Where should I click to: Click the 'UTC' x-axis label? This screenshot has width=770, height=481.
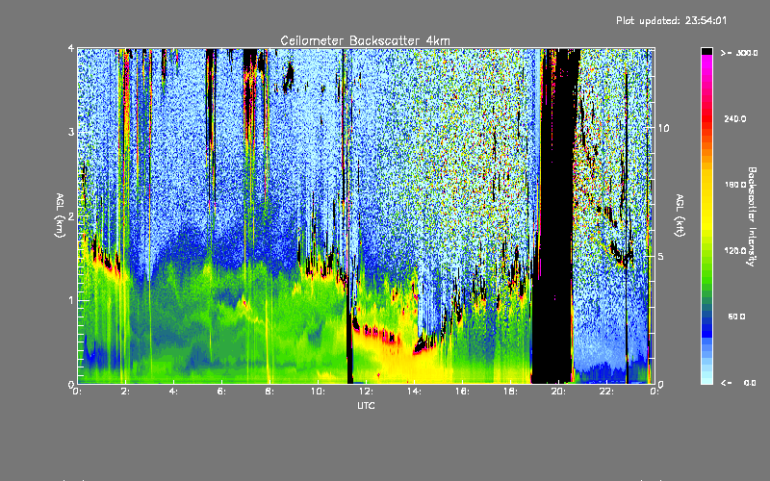pyautogui.click(x=366, y=405)
